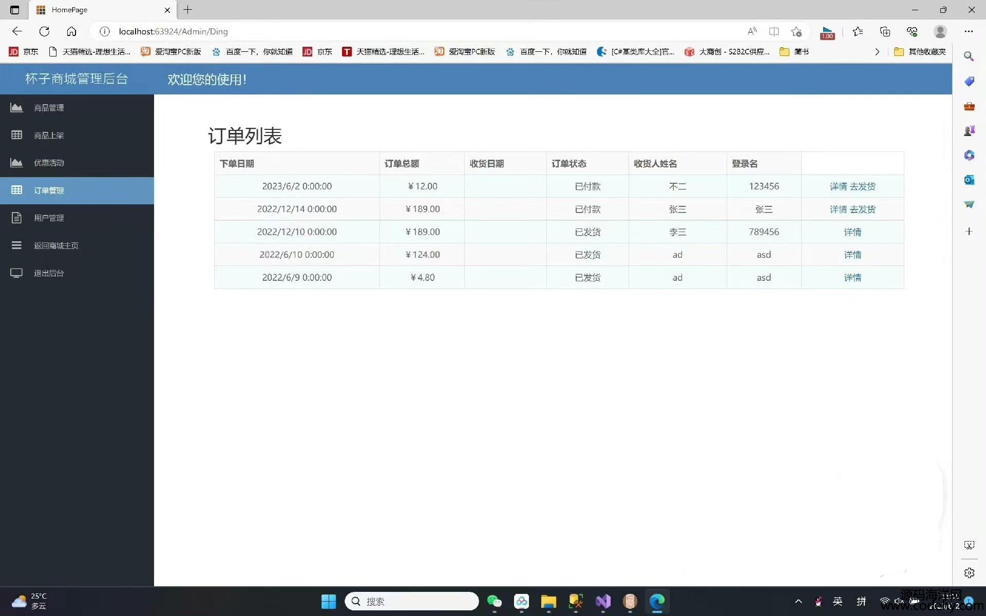Open the Windows Start menu
Screen dimensions: 986x616
pyautogui.click(x=328, y=601)
